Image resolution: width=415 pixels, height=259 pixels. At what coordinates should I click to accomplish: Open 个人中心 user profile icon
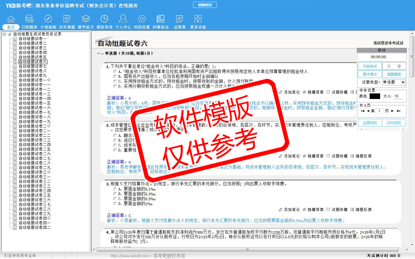123,19
